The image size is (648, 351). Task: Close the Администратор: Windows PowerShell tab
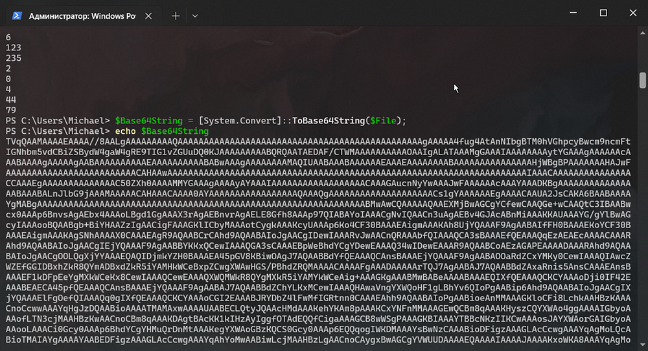click(148, 16)
